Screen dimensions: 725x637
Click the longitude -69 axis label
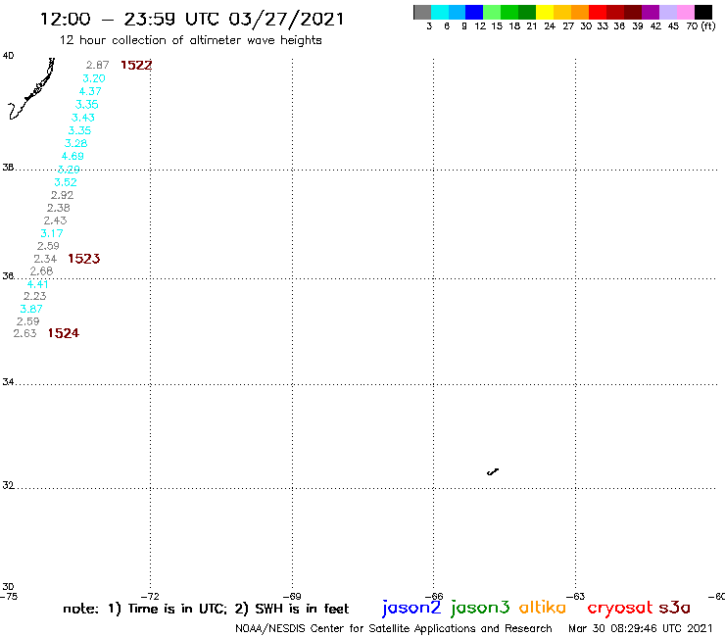point(292,596)
